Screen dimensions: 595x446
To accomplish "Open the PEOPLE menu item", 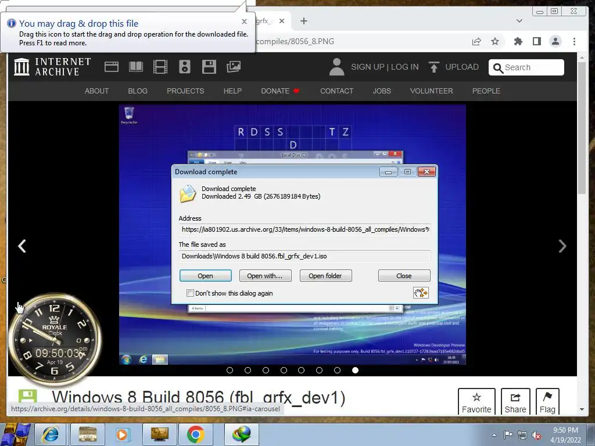I will point(486,91).
